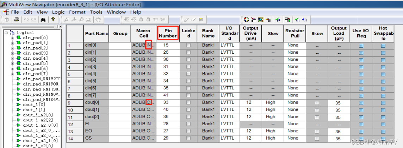Select row header number 14
Viewport: 403px width, 148px height.
coord(75,139)
